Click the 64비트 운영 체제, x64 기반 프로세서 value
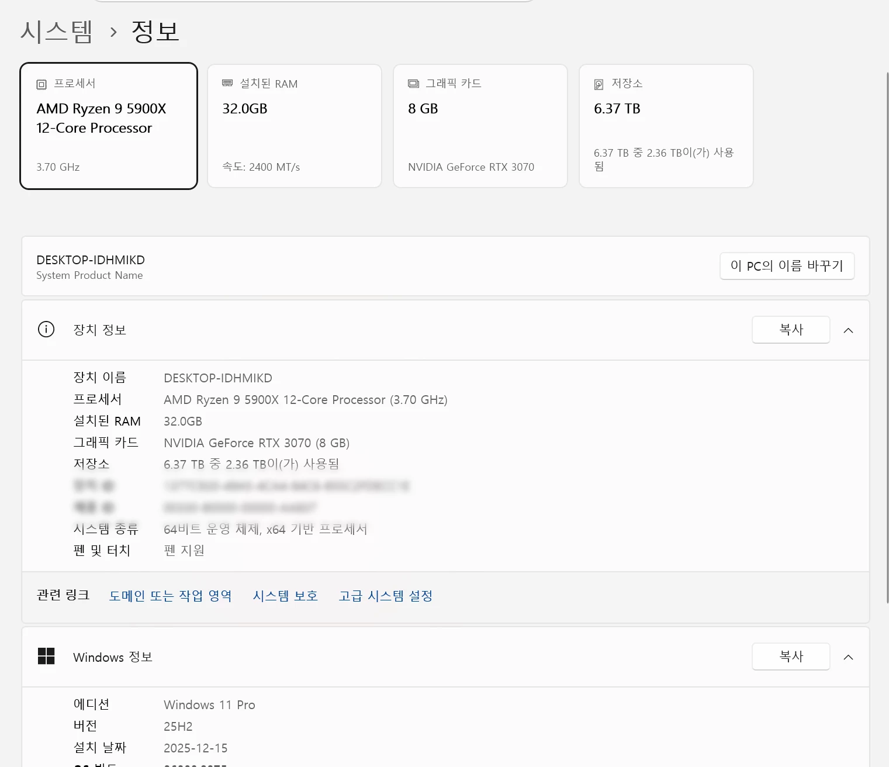Viewport: 889px width, 767px height. 265,529
